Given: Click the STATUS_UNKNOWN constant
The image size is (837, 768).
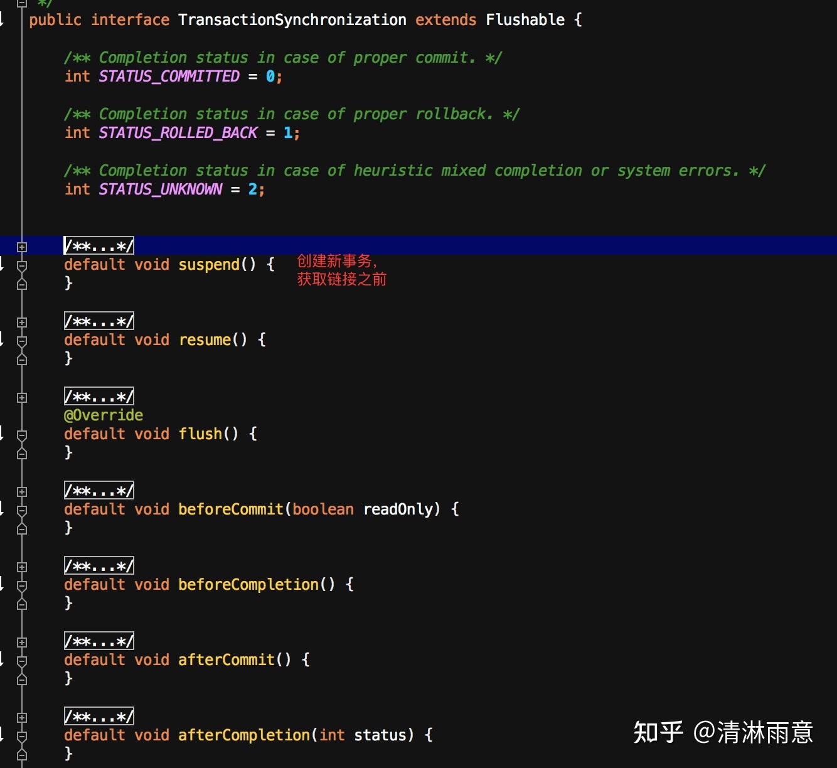Looking at the screenshot, I should click(161, 189).
